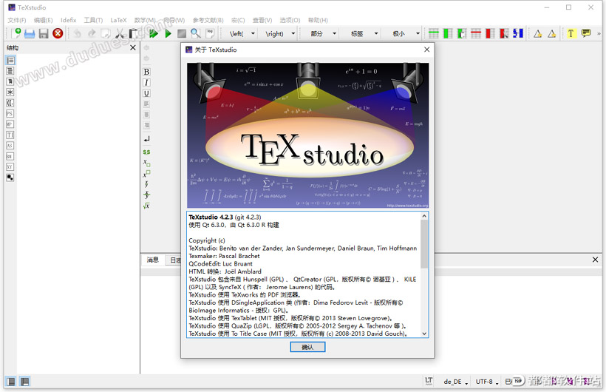Viewport: 606px width, 392px height.
Task: Expand the toolbar overflow chevron
Action: click(x=599, y=34)
